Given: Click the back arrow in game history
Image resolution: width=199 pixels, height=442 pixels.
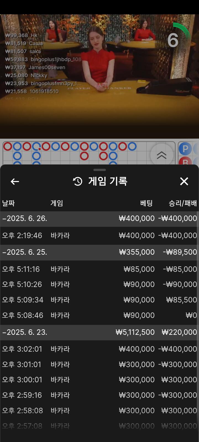Looking at the screenshot, I should pos(15,181).
